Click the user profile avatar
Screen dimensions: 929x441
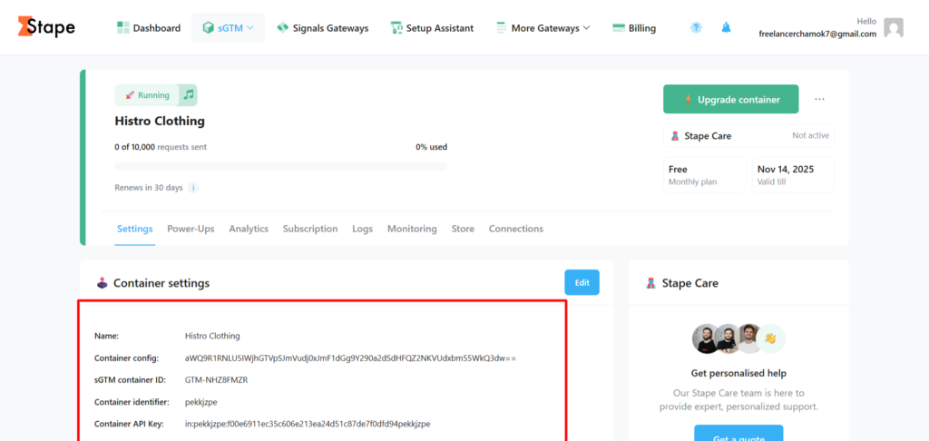(894, 28)
